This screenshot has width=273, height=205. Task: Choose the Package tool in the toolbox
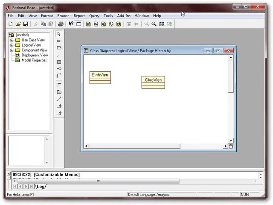click(59, 92)
